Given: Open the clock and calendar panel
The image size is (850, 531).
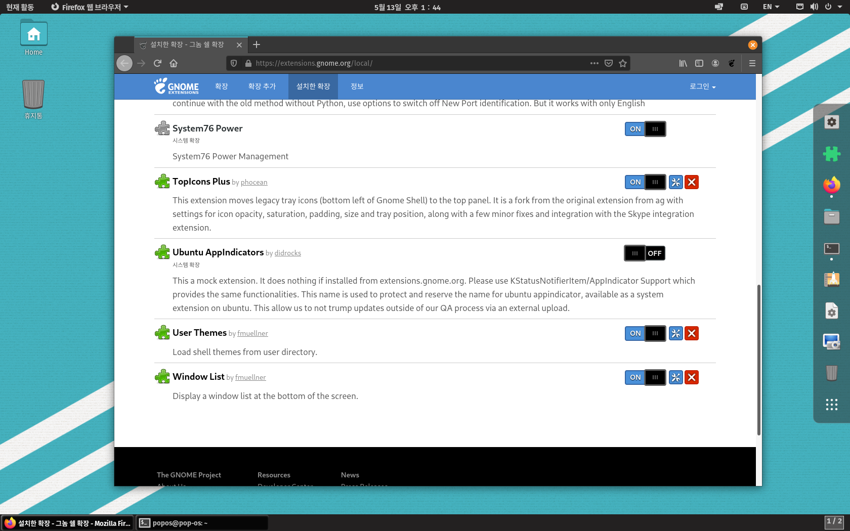Looking at the screenshot, I should pyautogui.click(x=407, y=7).
